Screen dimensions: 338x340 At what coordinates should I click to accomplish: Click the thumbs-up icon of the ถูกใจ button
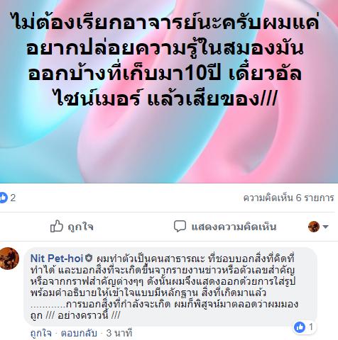(57, 227)
